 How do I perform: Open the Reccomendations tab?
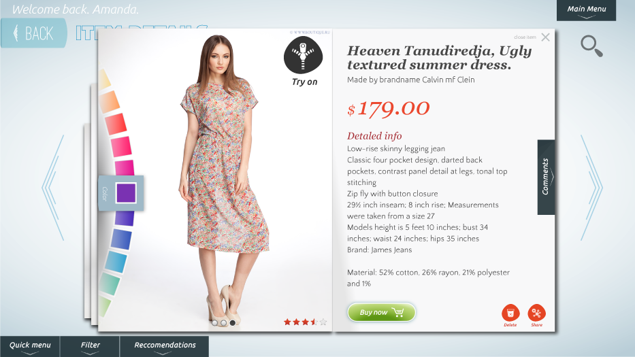165,347
